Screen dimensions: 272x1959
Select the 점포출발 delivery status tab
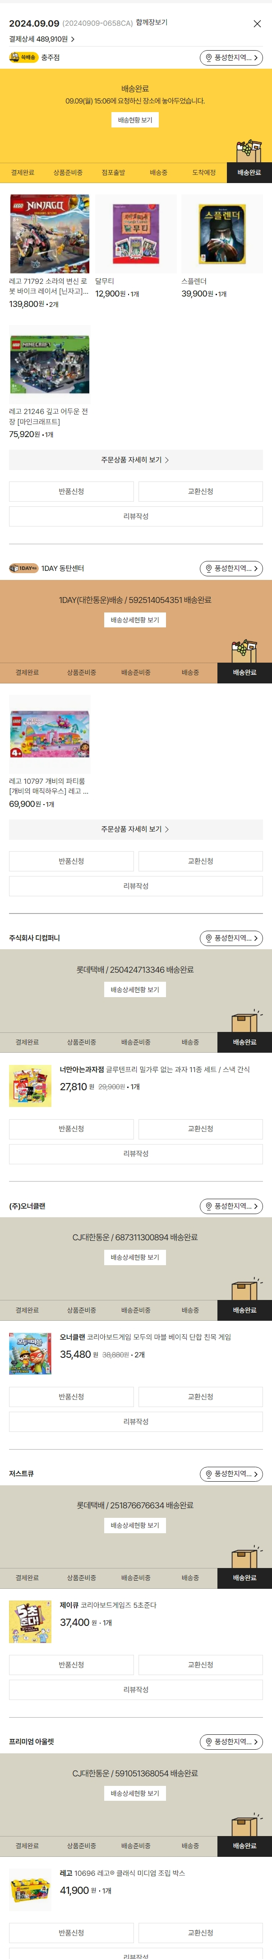click(113, 173)
